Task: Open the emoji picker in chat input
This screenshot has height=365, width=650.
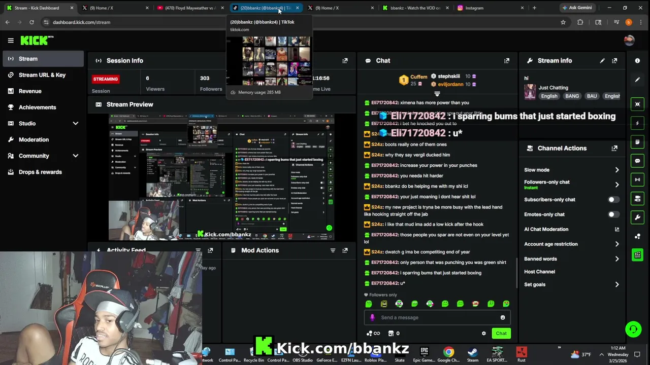Action: [x=503, y=317]
